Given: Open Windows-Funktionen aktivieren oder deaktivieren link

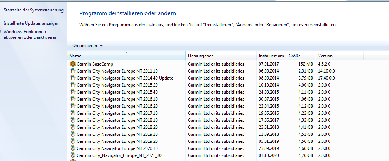Looking at the screenshot, I should 30,34.
